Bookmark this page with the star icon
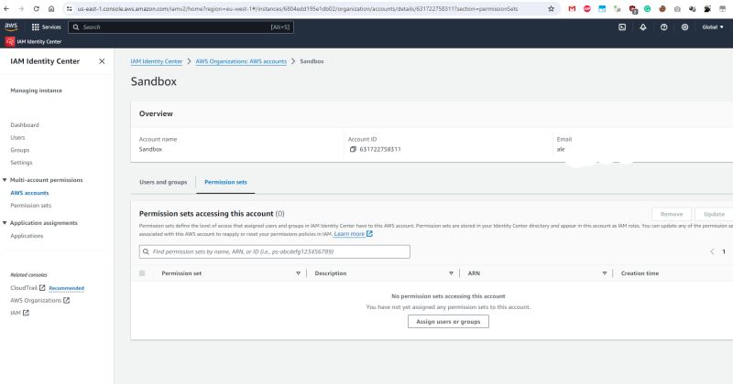Viewport: 733px width, 384px height. pos(552,9)
